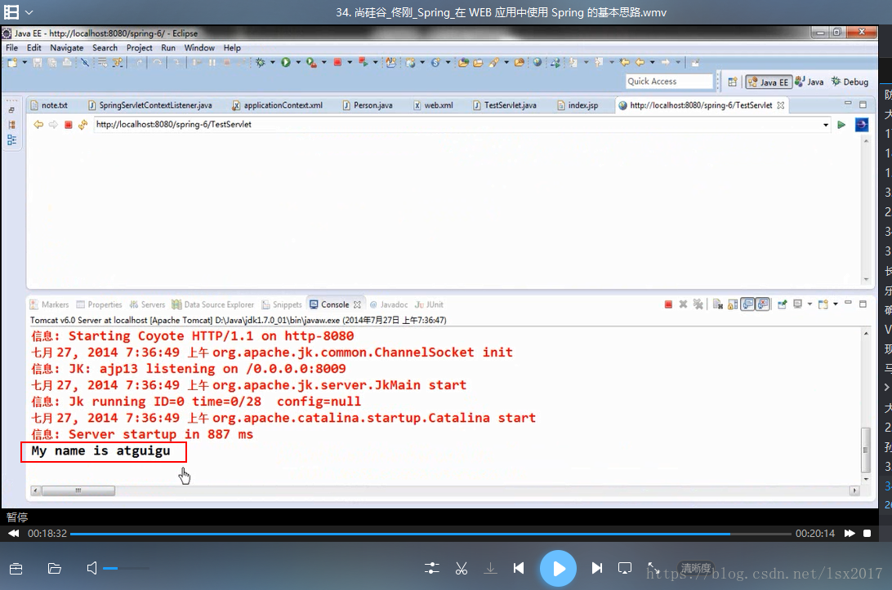Open the web browser globe toolbar icon
This screenshot has height=590, width=892.
pos(537,63)
